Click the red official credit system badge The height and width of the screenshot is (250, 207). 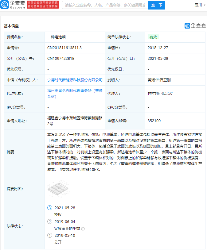pyautogui.click(x=43, y=5)
